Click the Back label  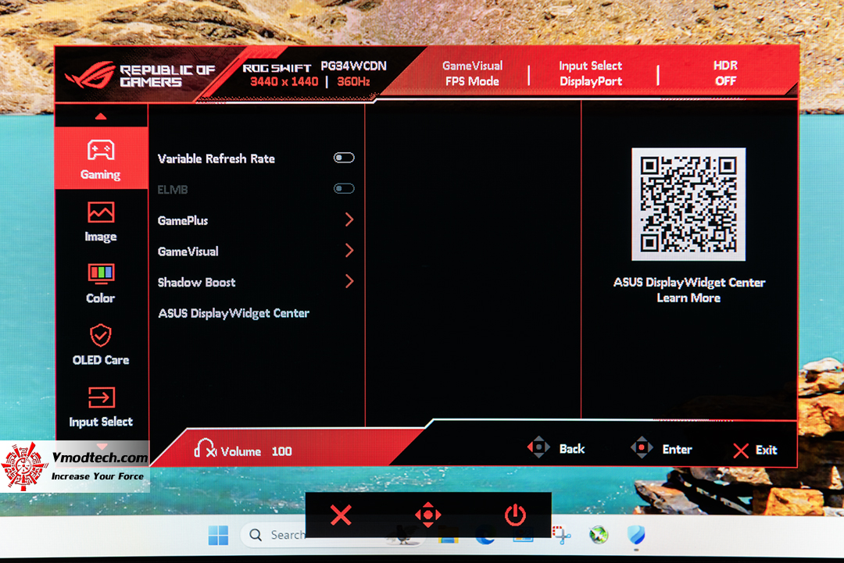(x=571, y=448)
